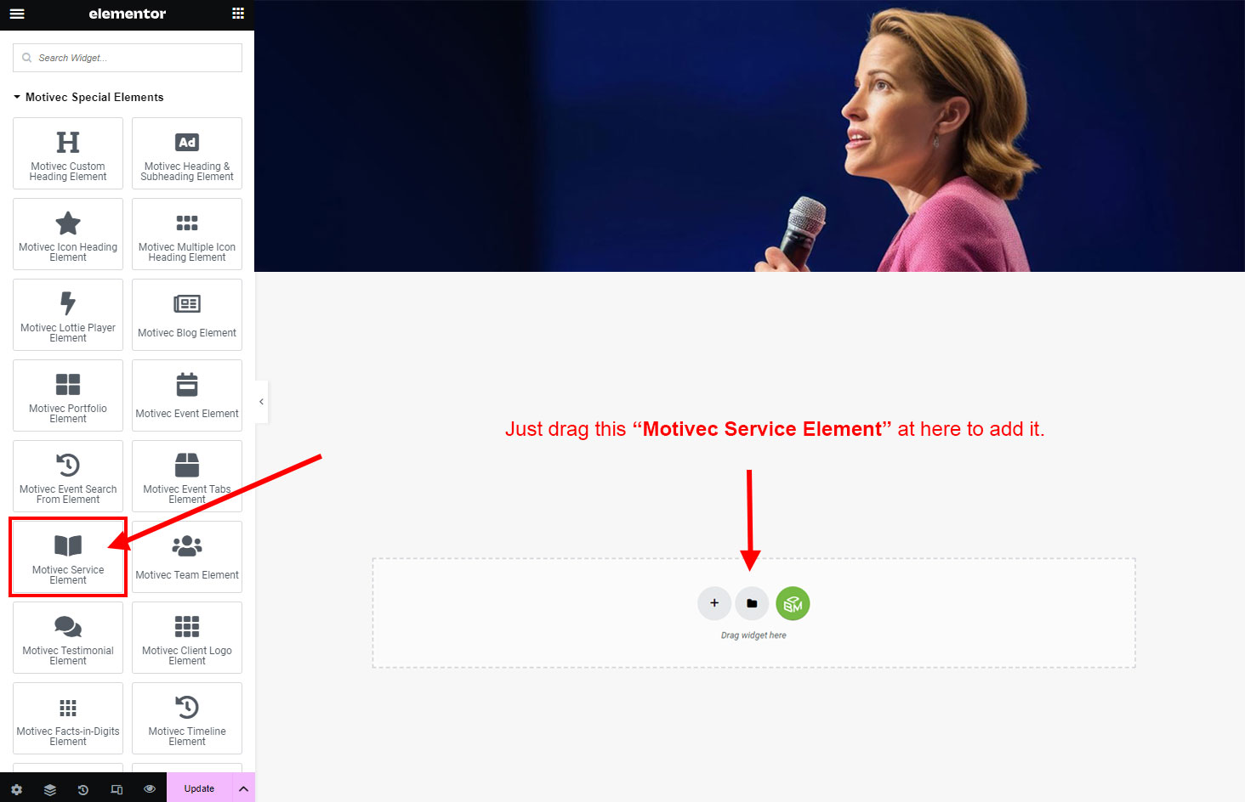Choose the Motivec Testimonial Element widget
The image size is (1245, 802).
[x=68, y=638]
